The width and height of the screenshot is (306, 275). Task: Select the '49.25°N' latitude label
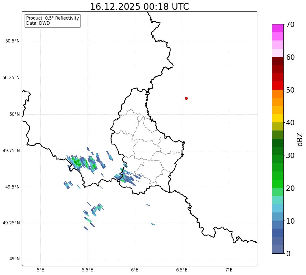click(11, 223)
